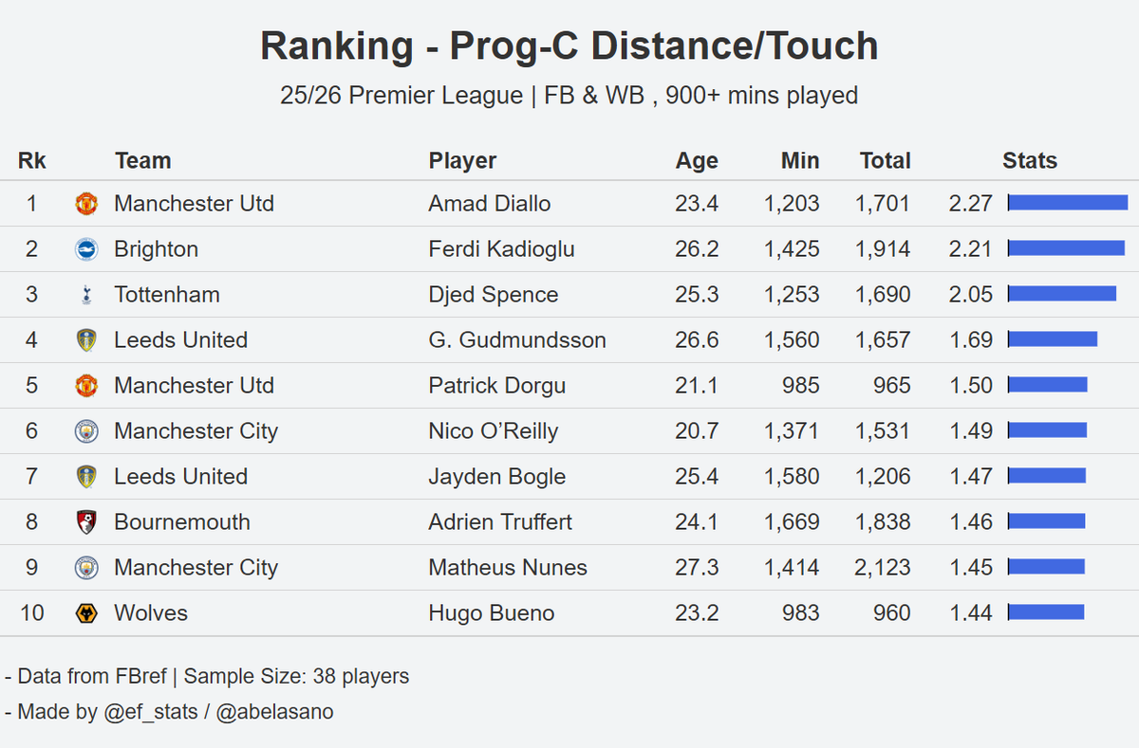
Task: Click Manchester City crest in Matheus Nunes row
Action: coord(86,568)
